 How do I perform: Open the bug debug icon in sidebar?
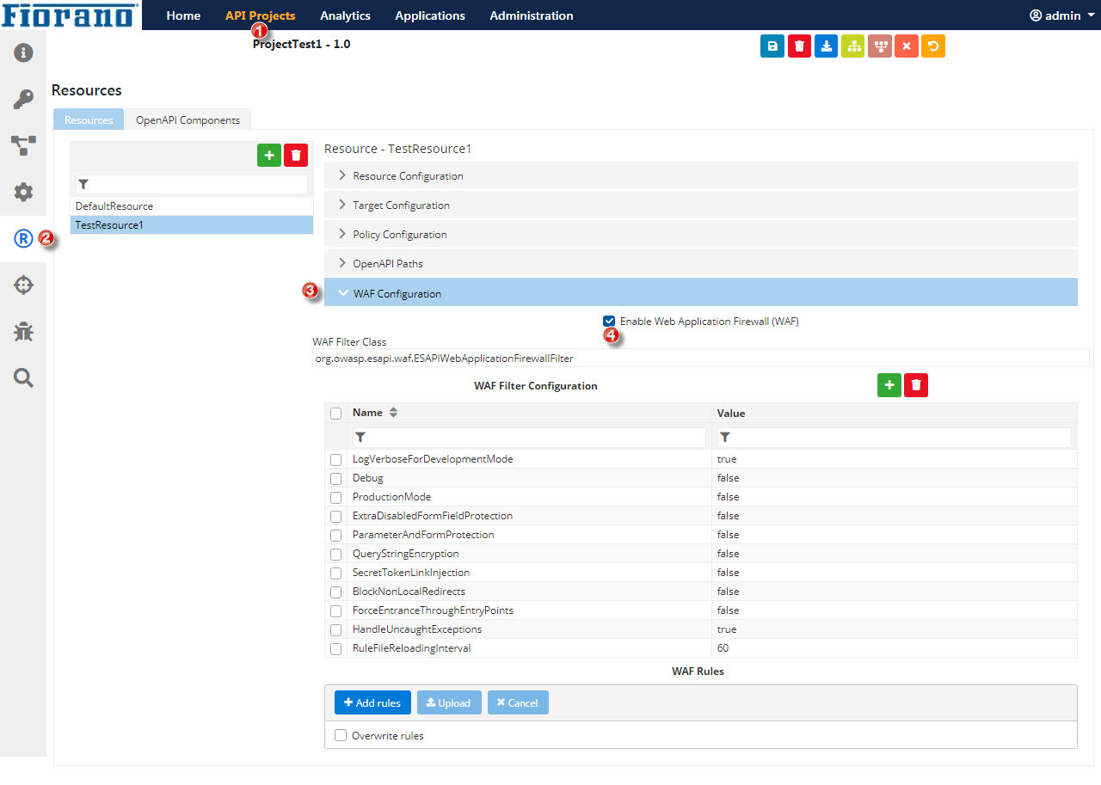click(x=23, y=331)
